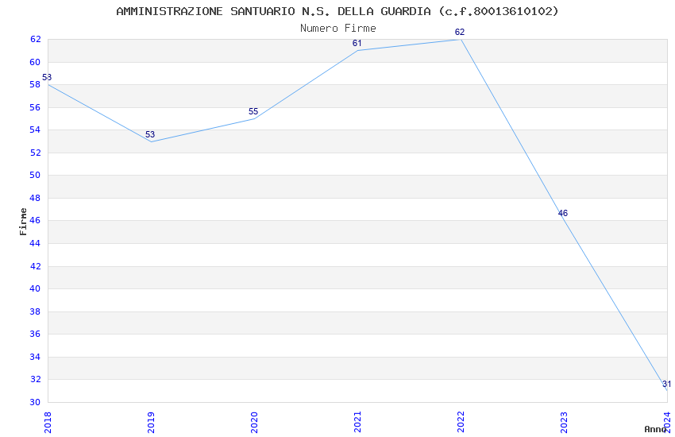Click the y-axis tick label 38
This screenshot has width=675, height=437.
pos(35,311)
